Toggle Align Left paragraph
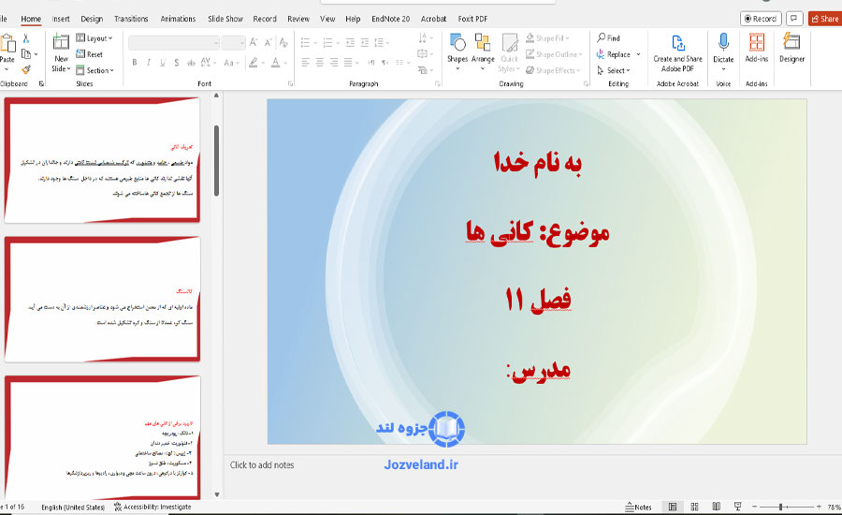 tap(306, 63)
